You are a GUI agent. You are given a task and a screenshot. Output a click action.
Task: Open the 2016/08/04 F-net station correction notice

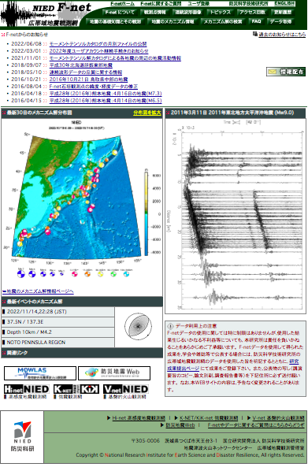click(x=94, y=87)
